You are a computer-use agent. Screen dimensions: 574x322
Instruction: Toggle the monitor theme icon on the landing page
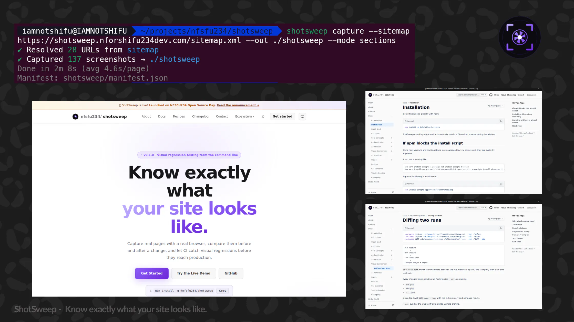[x=302, y=117]
